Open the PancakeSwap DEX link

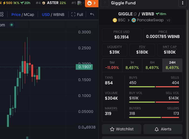147,20
